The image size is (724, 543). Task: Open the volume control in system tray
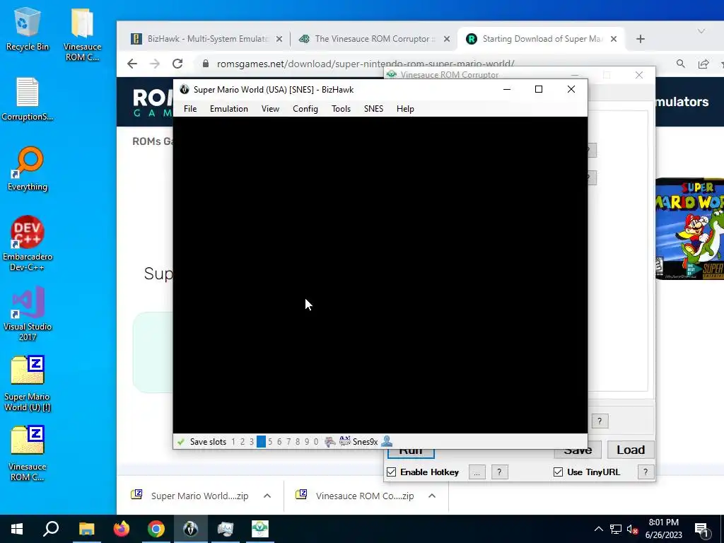point(633,529)
